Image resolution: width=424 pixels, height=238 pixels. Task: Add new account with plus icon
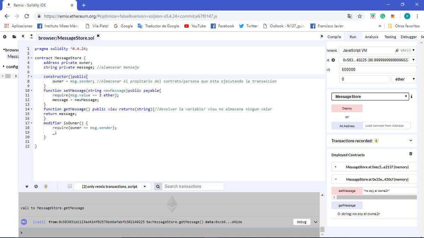[x=333, y=60]
